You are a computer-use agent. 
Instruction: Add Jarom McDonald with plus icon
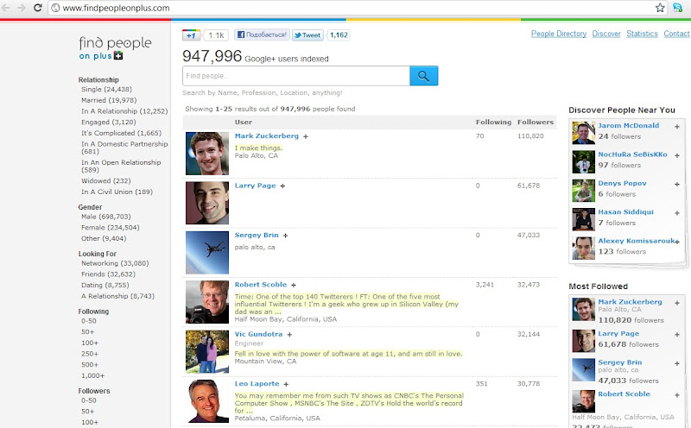[677, 127]
